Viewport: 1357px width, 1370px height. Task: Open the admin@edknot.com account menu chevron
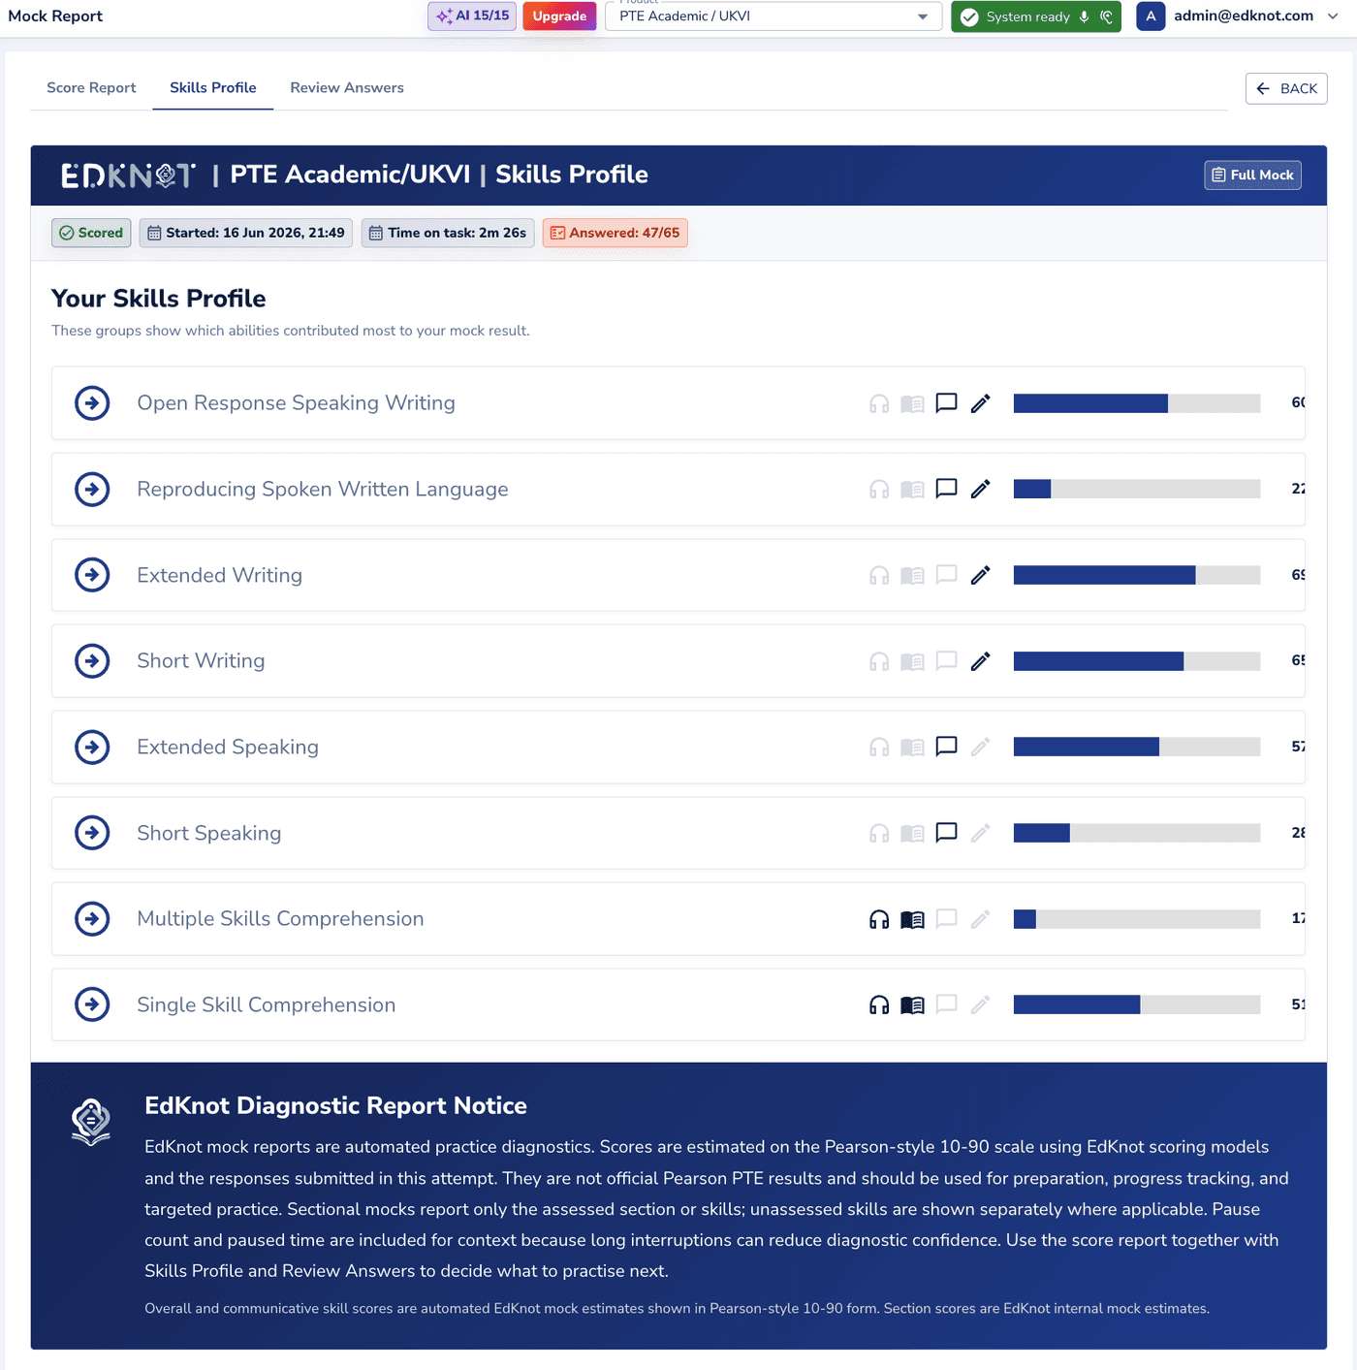[x=1333, y=16]
